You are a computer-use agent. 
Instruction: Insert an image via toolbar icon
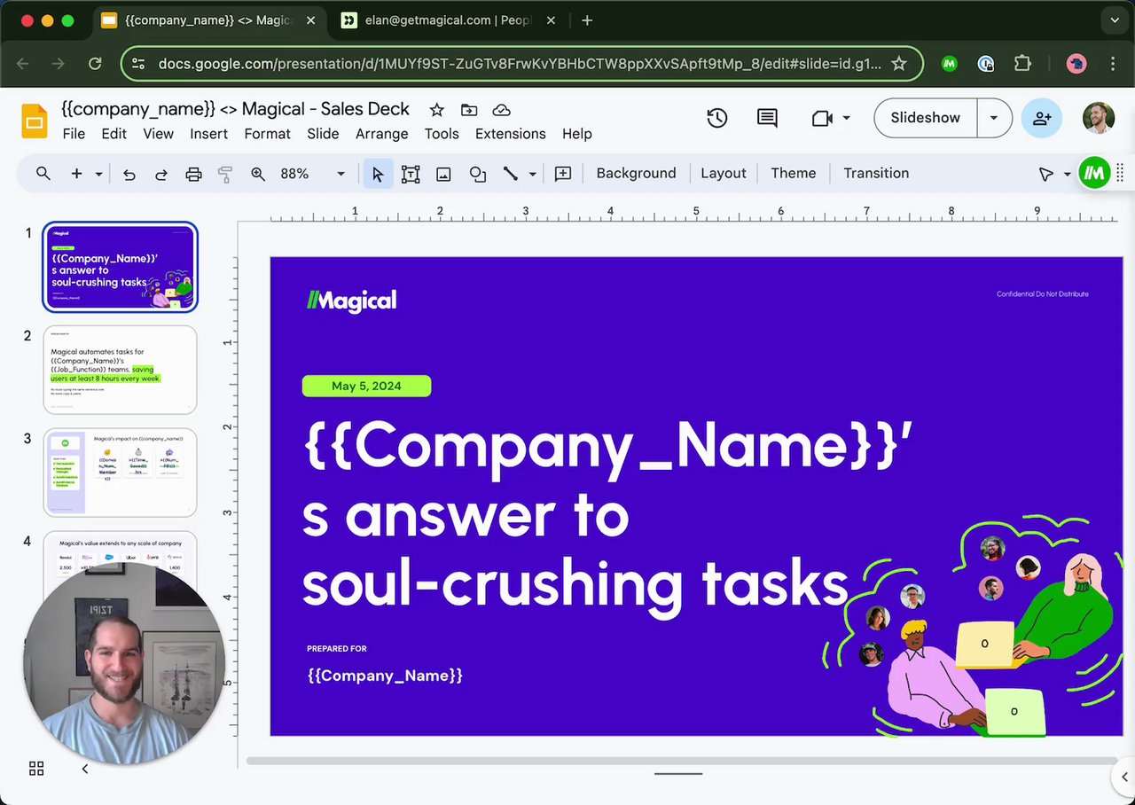tap(443, 174)
